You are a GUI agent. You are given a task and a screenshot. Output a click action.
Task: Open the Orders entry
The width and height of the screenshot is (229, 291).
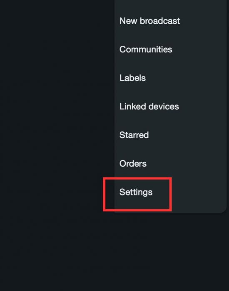tap(170, 163)
